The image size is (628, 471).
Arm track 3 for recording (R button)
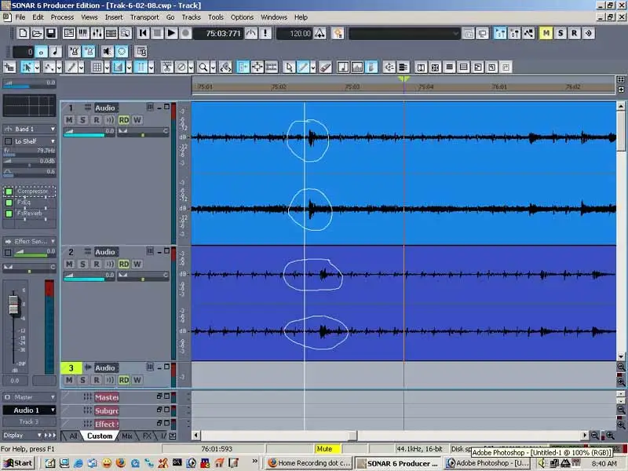point(96,380)
